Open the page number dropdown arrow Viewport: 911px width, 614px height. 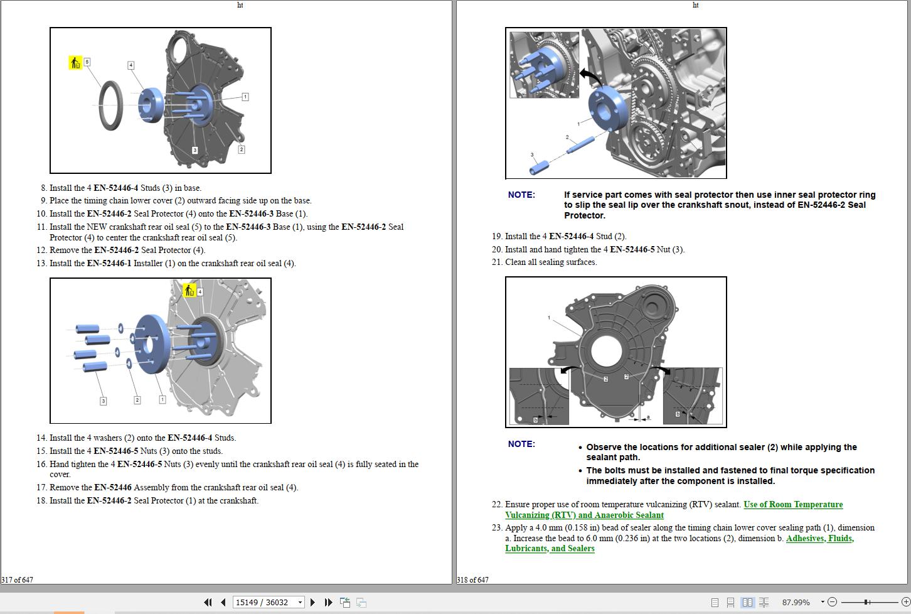pos(300,603)
